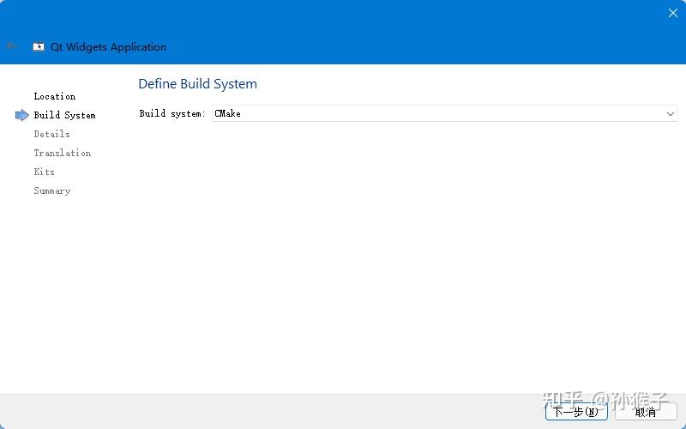Screen dimensions: 686x429
Task: Open the Kits step in sidebar
Action: [45, 172]
